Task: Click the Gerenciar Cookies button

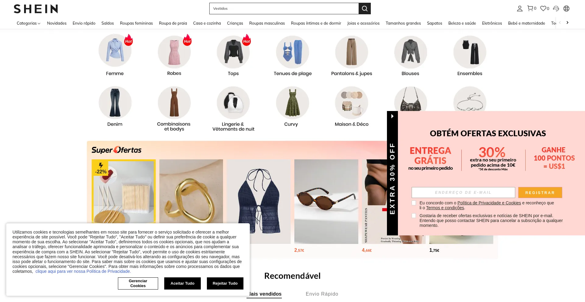Action: pos(138,283)
